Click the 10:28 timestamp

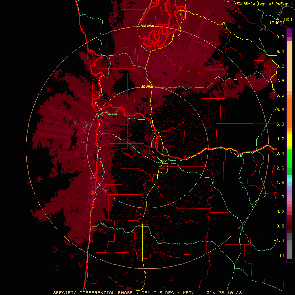pos(235,293)
